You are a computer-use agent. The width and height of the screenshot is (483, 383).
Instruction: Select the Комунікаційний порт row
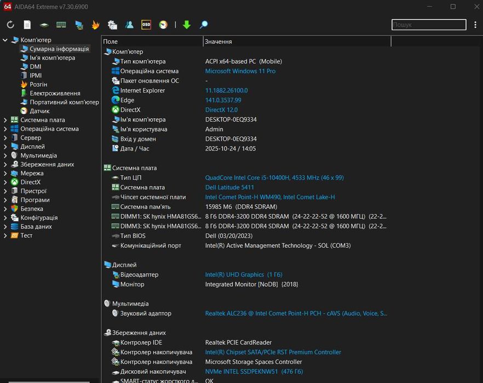tap(231, 246)
